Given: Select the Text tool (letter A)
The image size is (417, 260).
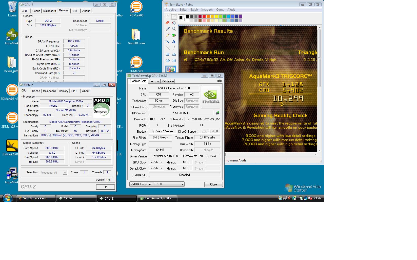Looking at the screenshot, I should coord(174,42).
